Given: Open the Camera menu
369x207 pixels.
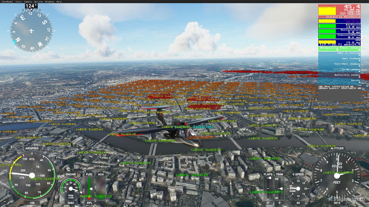Looking at the screenshot, I should [x=27, y=1].
